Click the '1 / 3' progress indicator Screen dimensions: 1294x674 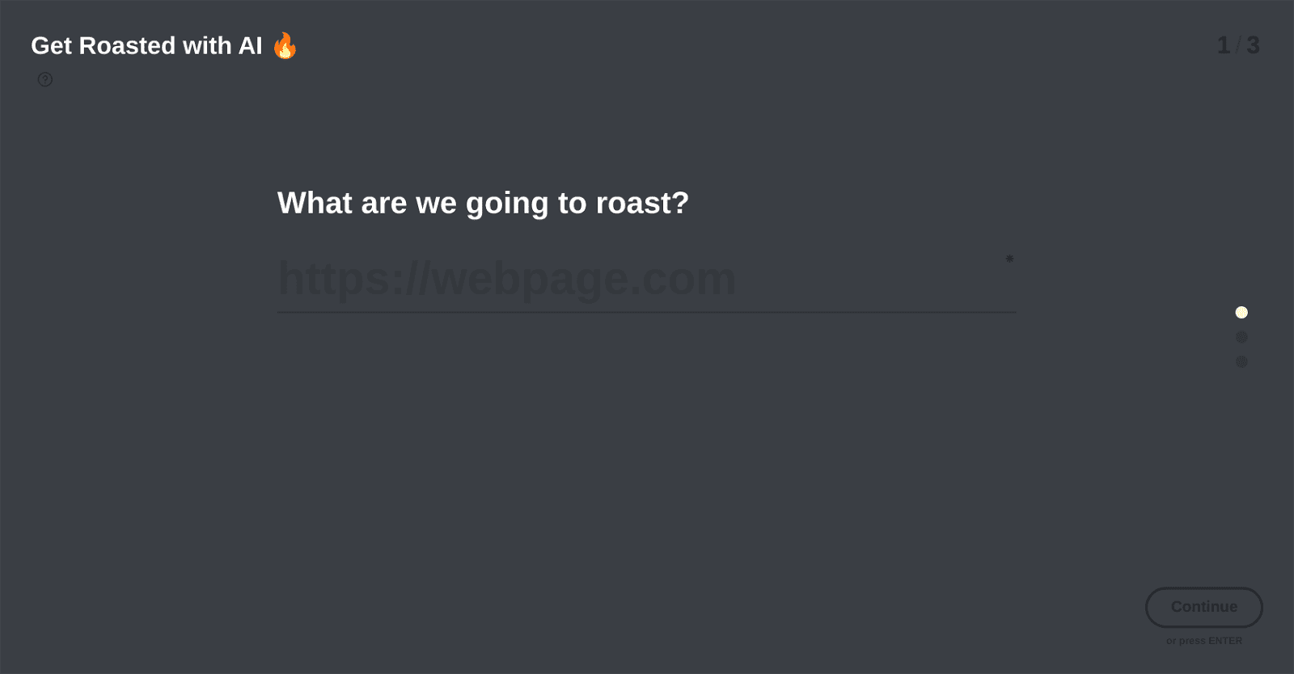pos(1239,45)
